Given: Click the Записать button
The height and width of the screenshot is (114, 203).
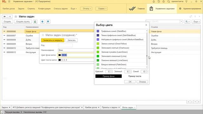Looking at the screenshot, I should (71, 40).
